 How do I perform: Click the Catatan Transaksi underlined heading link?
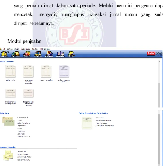tap(8, 147)
